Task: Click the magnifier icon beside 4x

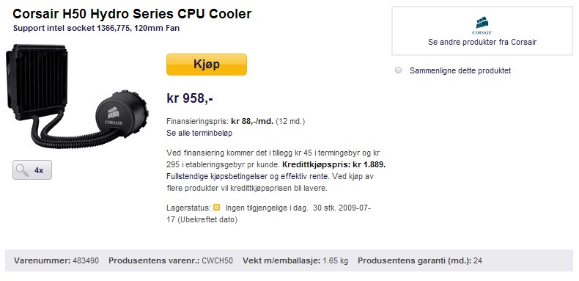Action: click(23, 170)
